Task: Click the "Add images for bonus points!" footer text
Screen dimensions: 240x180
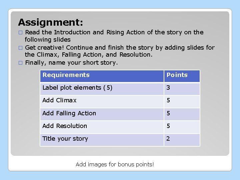Action: [115, 164]
